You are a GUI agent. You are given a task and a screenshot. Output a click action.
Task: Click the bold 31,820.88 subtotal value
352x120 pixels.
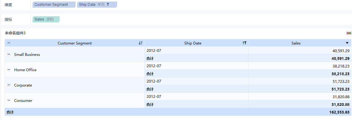340,105
